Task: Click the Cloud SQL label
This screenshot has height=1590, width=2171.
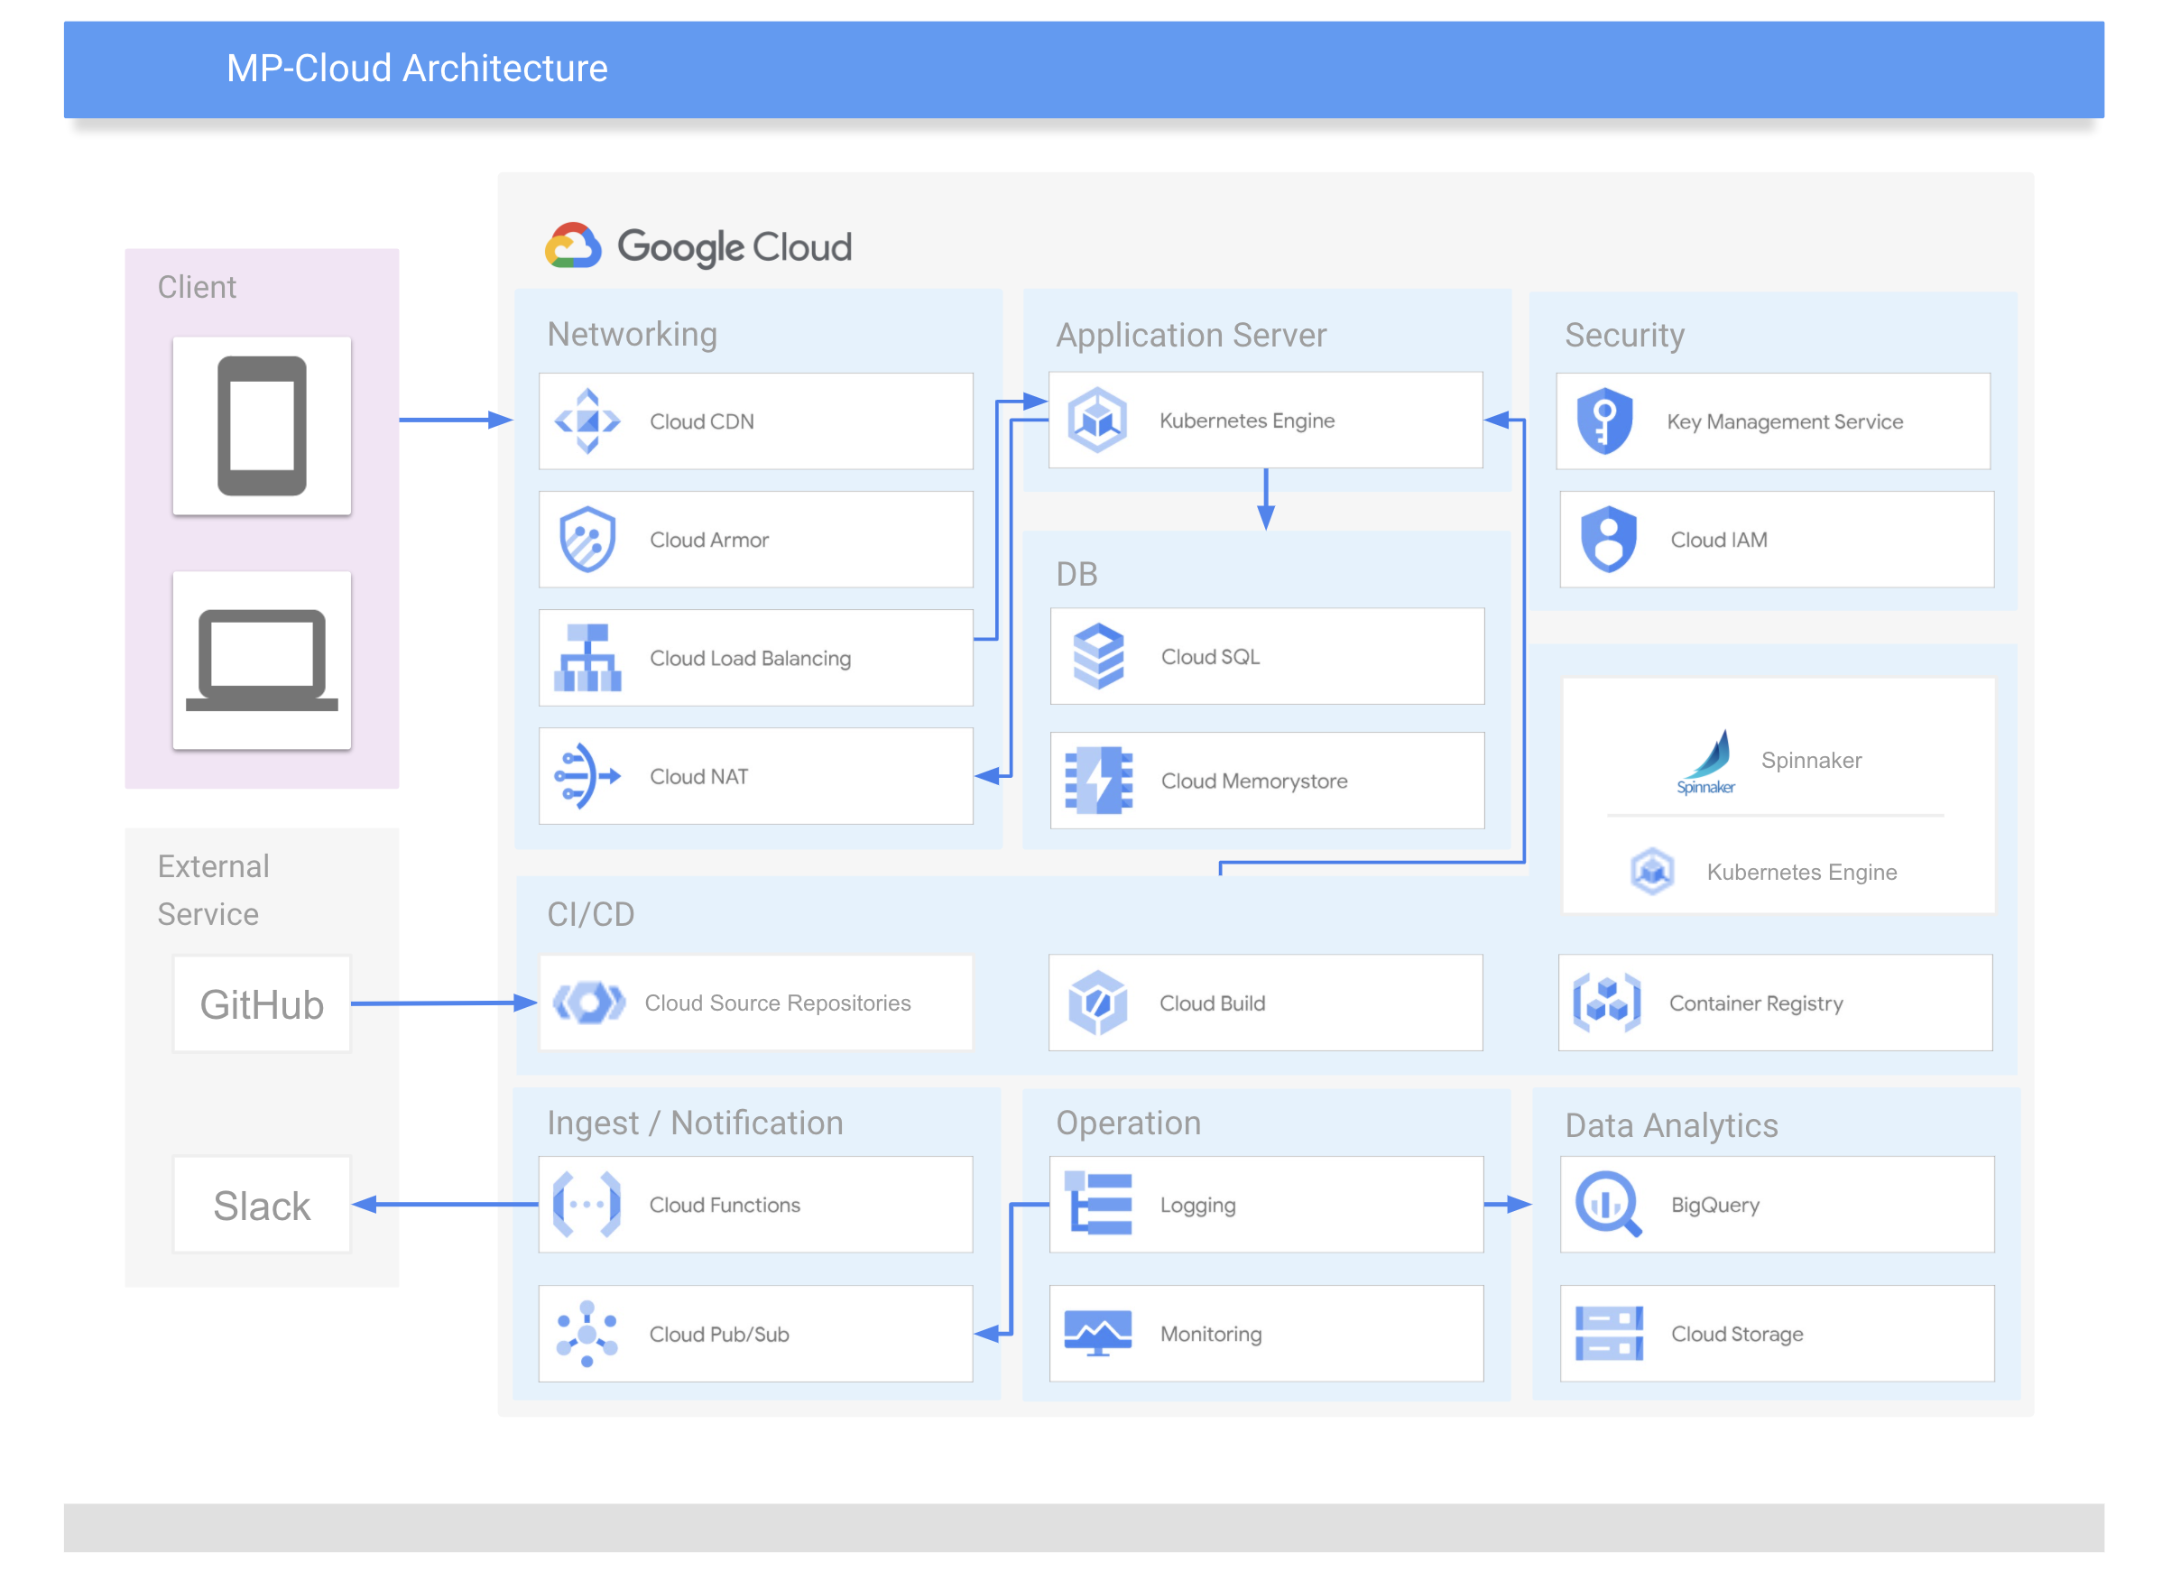Action: pyautogui.click(x=1210, y=656)
